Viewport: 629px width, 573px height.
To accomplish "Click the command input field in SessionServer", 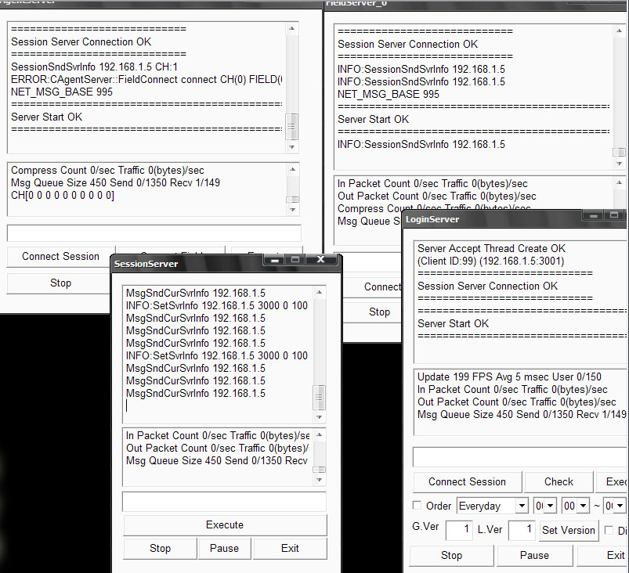I will click(x=224, y=501).
